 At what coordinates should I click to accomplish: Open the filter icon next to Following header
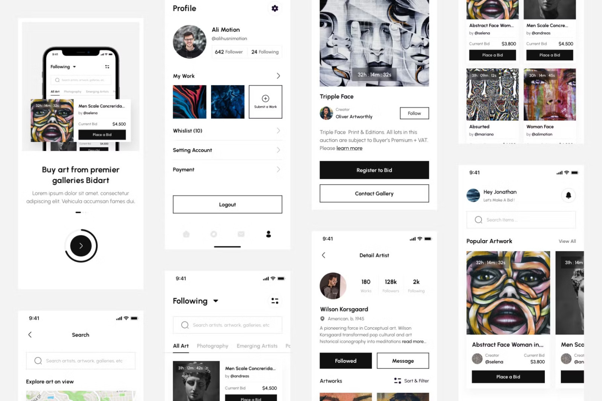275,301
